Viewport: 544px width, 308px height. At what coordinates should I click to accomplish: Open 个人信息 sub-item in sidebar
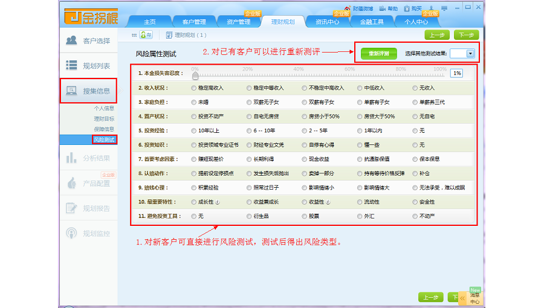[104, 109]
